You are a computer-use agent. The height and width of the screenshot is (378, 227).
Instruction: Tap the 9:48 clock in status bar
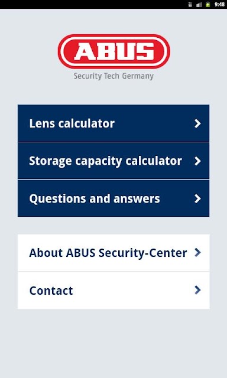point(219,4)
